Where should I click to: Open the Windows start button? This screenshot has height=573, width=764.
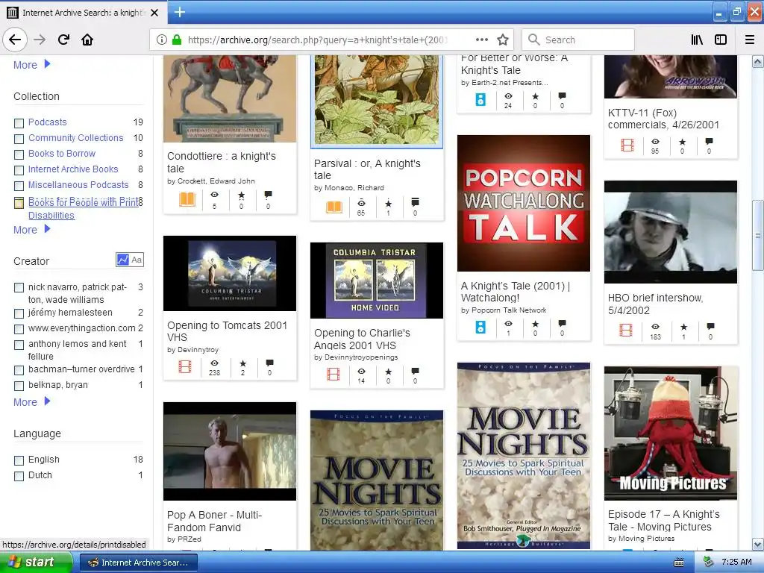(x=36, y=563)
